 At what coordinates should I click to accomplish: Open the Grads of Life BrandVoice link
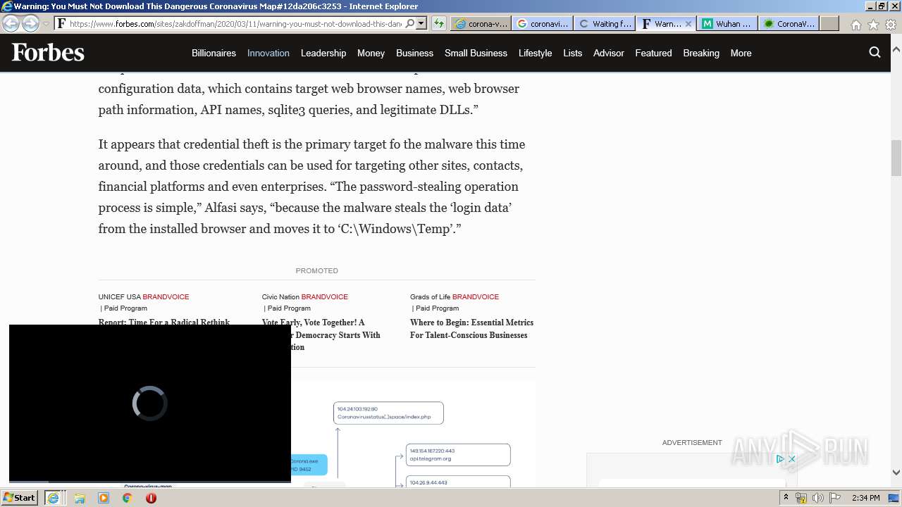coord(455,296)
